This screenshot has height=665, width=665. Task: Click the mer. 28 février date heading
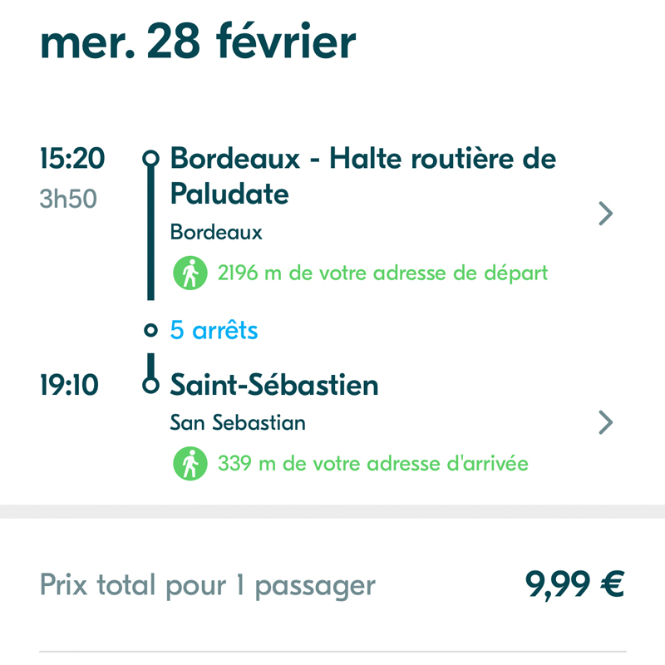tap(198, 42)
